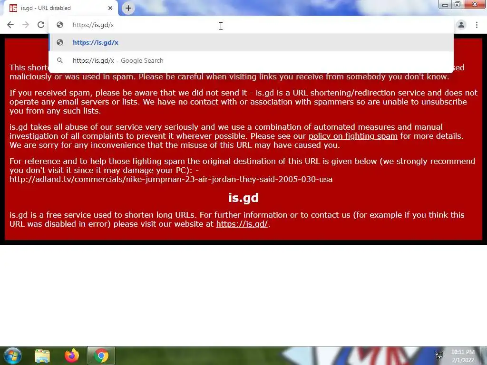This screenshot has height=365, width=487.
Task: Reload the page with the refresh icon
Action: tap(41, 25)
